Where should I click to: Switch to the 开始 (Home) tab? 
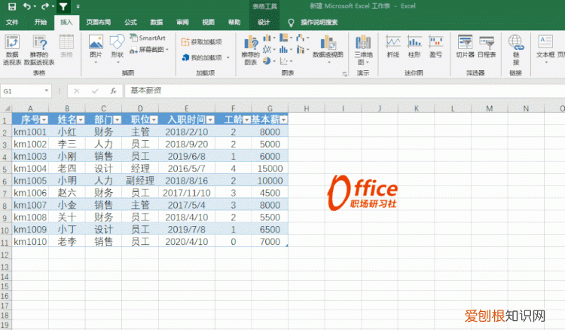coord(41,23)
